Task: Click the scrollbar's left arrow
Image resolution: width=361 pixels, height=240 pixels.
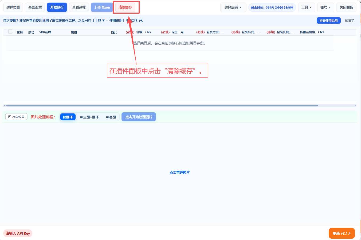Action: (x=4, y=105)
